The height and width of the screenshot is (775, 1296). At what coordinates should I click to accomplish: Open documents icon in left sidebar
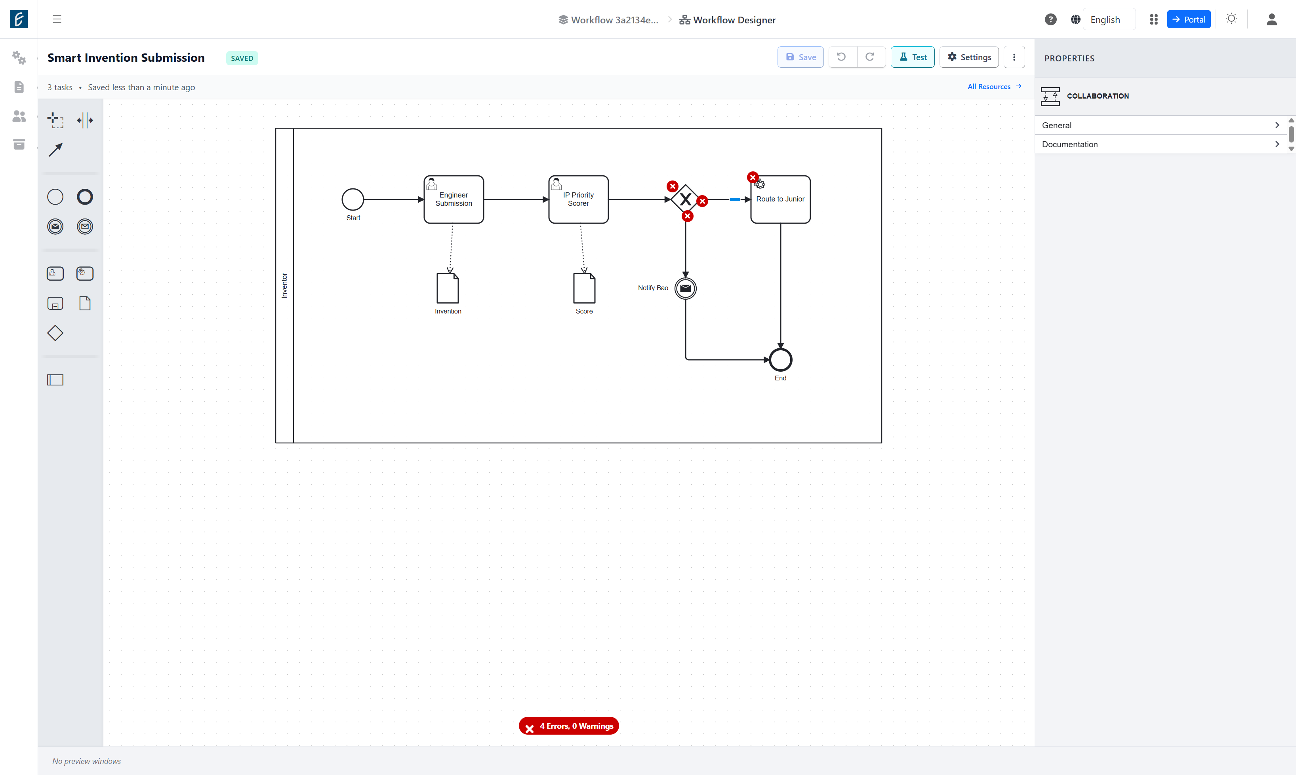(19, 87)
